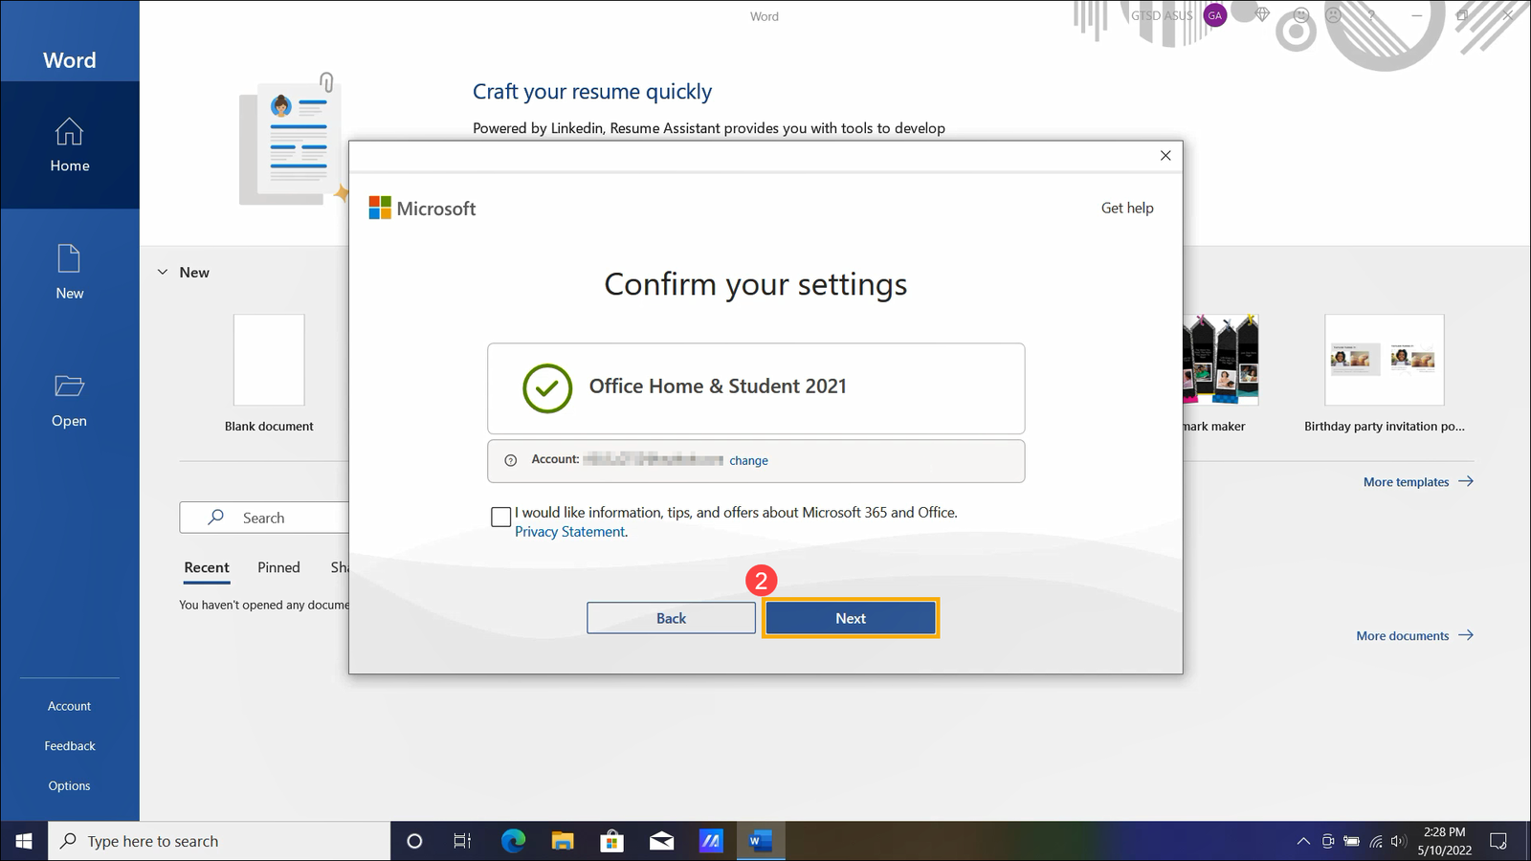Select the bookmark maker template thumbnail
This screenshot has height=861, width=1531.
(1221, 360)
